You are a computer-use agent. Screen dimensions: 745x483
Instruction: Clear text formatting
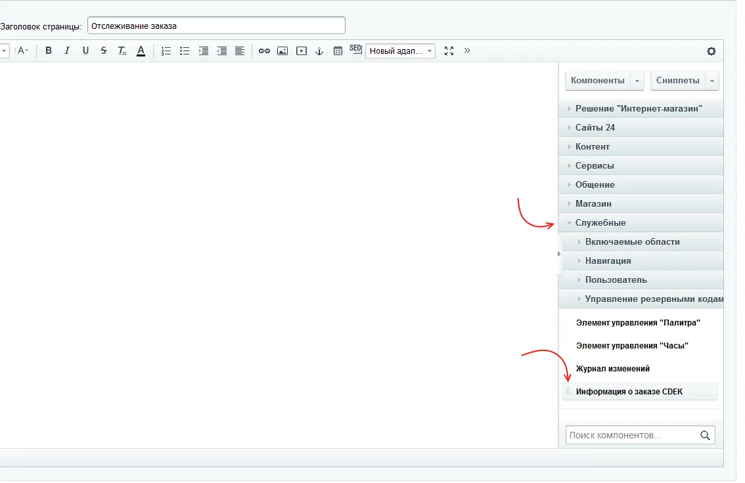pyautogui.click(x=122, y=51)
